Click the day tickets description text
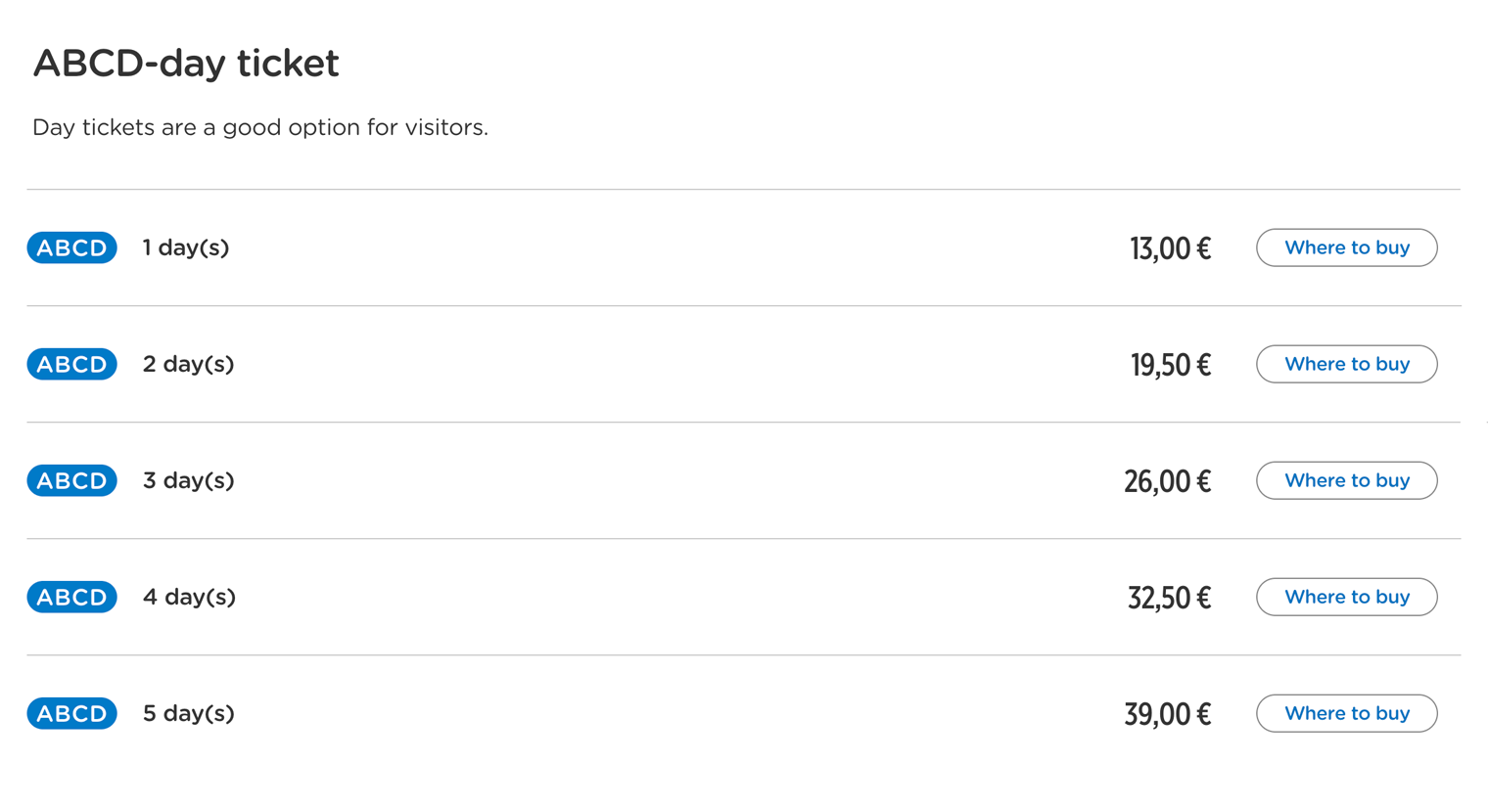Screen dimensions: 1488x807 [260, 127]
